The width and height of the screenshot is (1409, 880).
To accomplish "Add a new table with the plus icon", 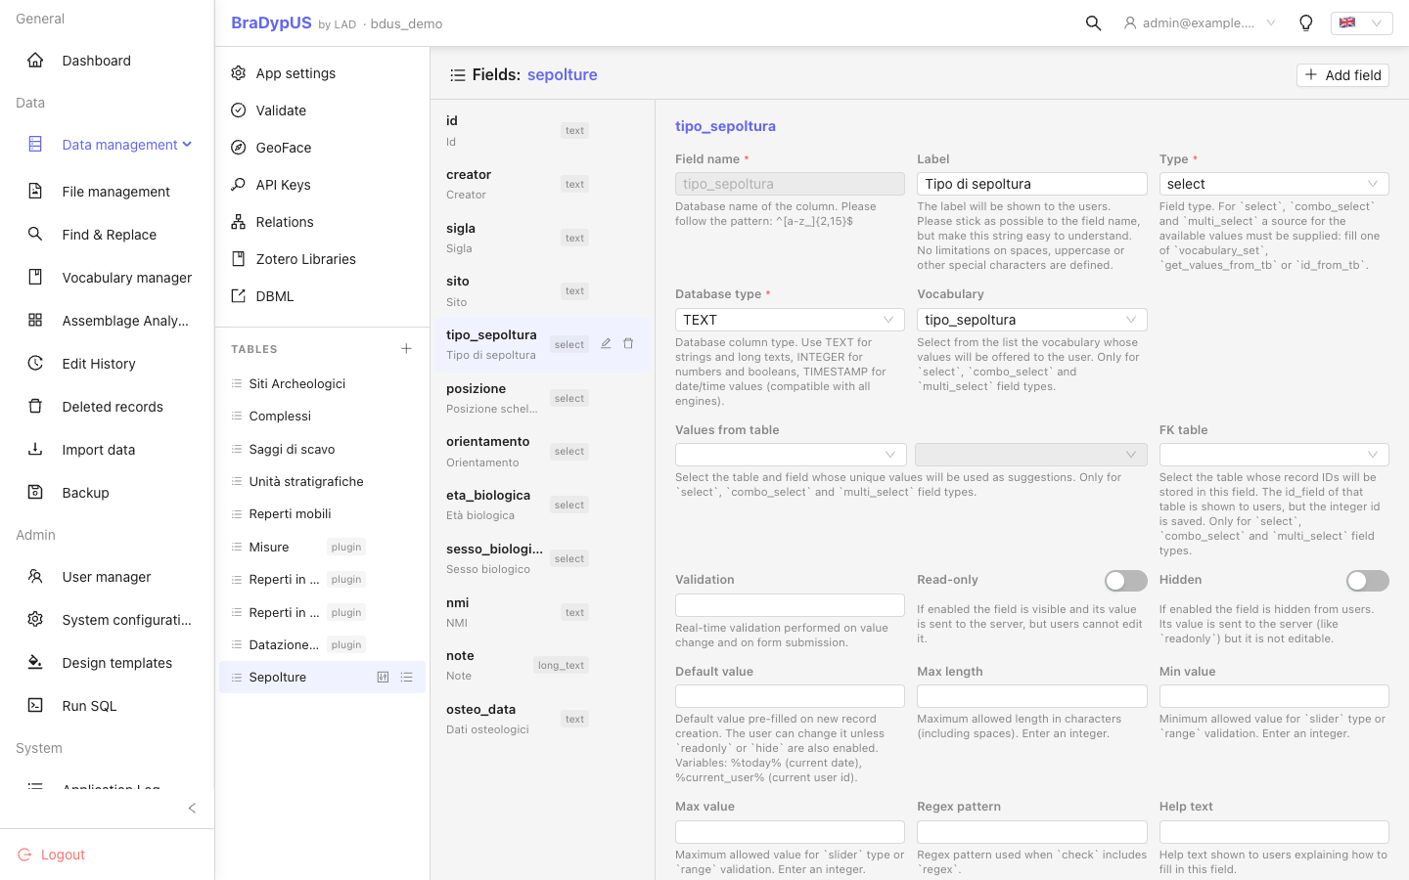I will pos(406,349).
